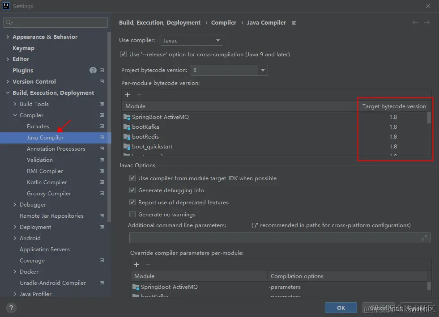Go forward using the right arrow icon
The height and width of the screenshot is (317, 439).
coord(427,22)
